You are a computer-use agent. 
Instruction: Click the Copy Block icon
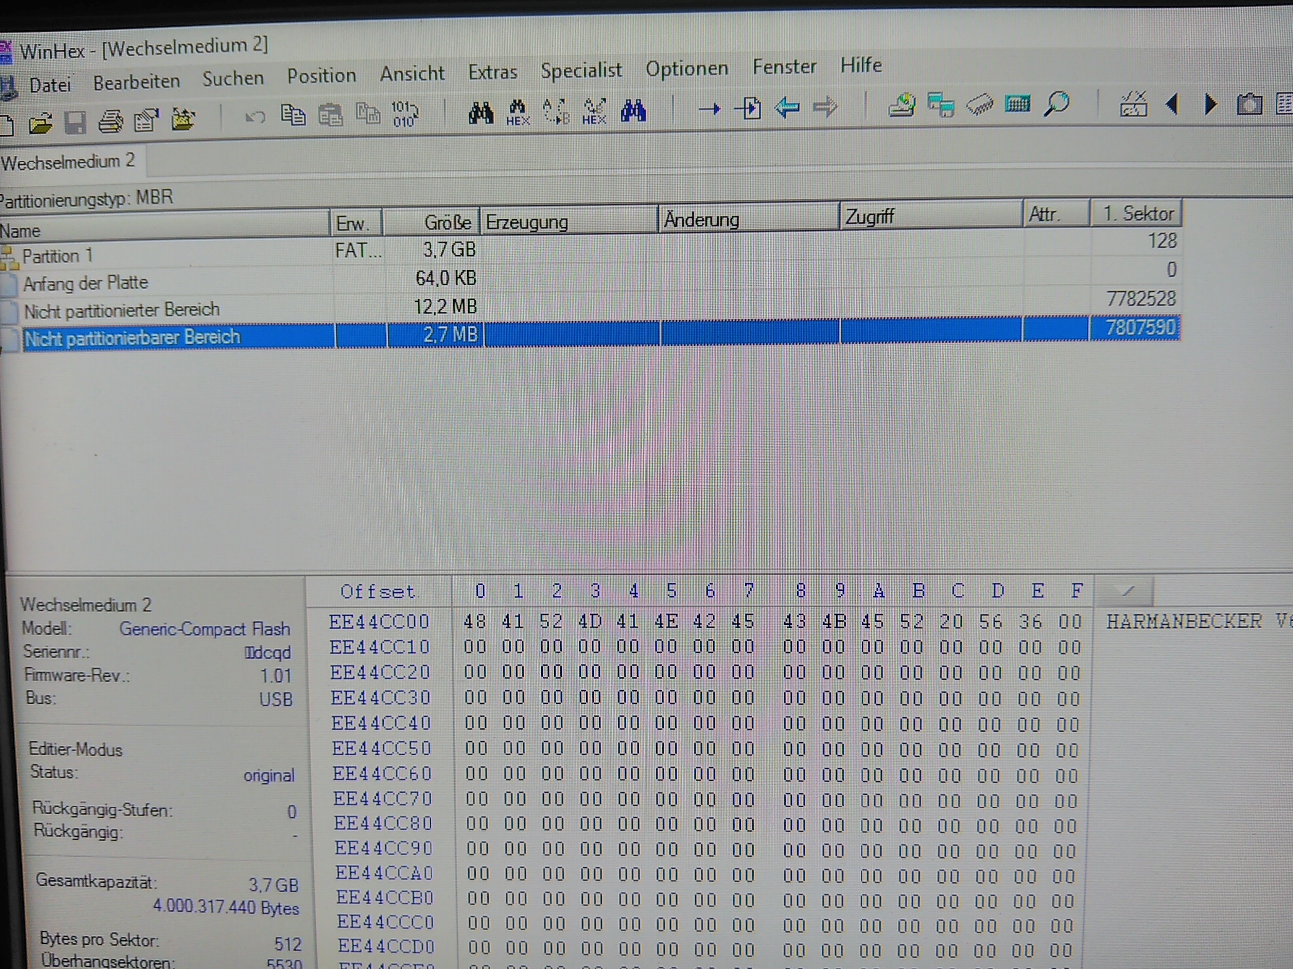(x=293, y=115)
